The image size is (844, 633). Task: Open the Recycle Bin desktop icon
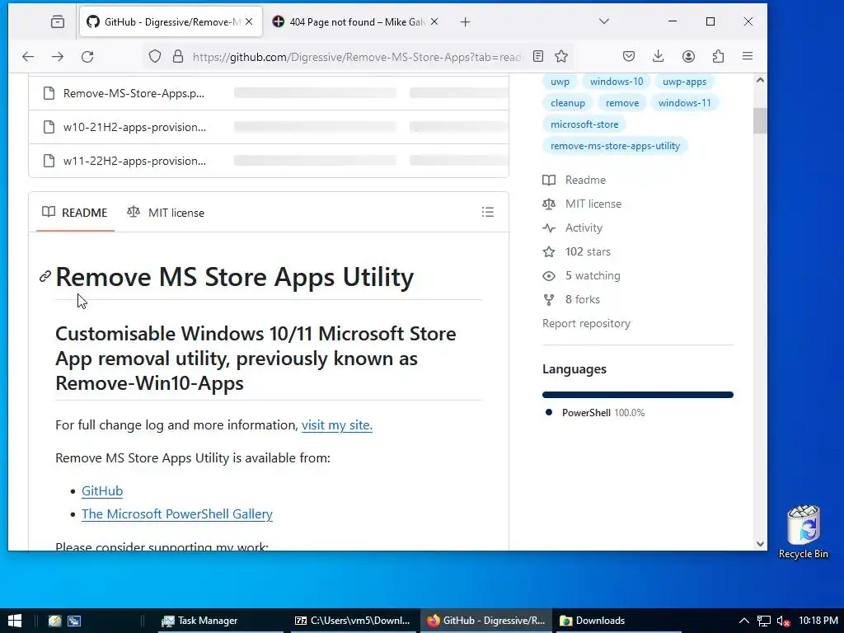[803, 532]
